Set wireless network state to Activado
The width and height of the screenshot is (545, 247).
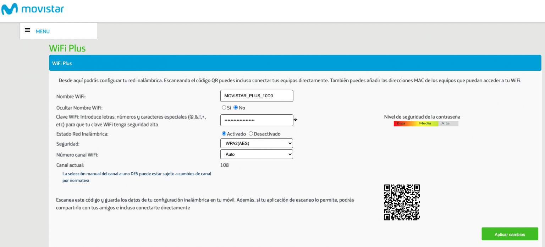click(x=224, y=134)
